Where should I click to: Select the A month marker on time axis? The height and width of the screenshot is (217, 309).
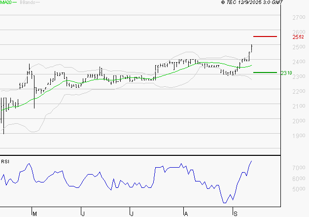[186, 214]
